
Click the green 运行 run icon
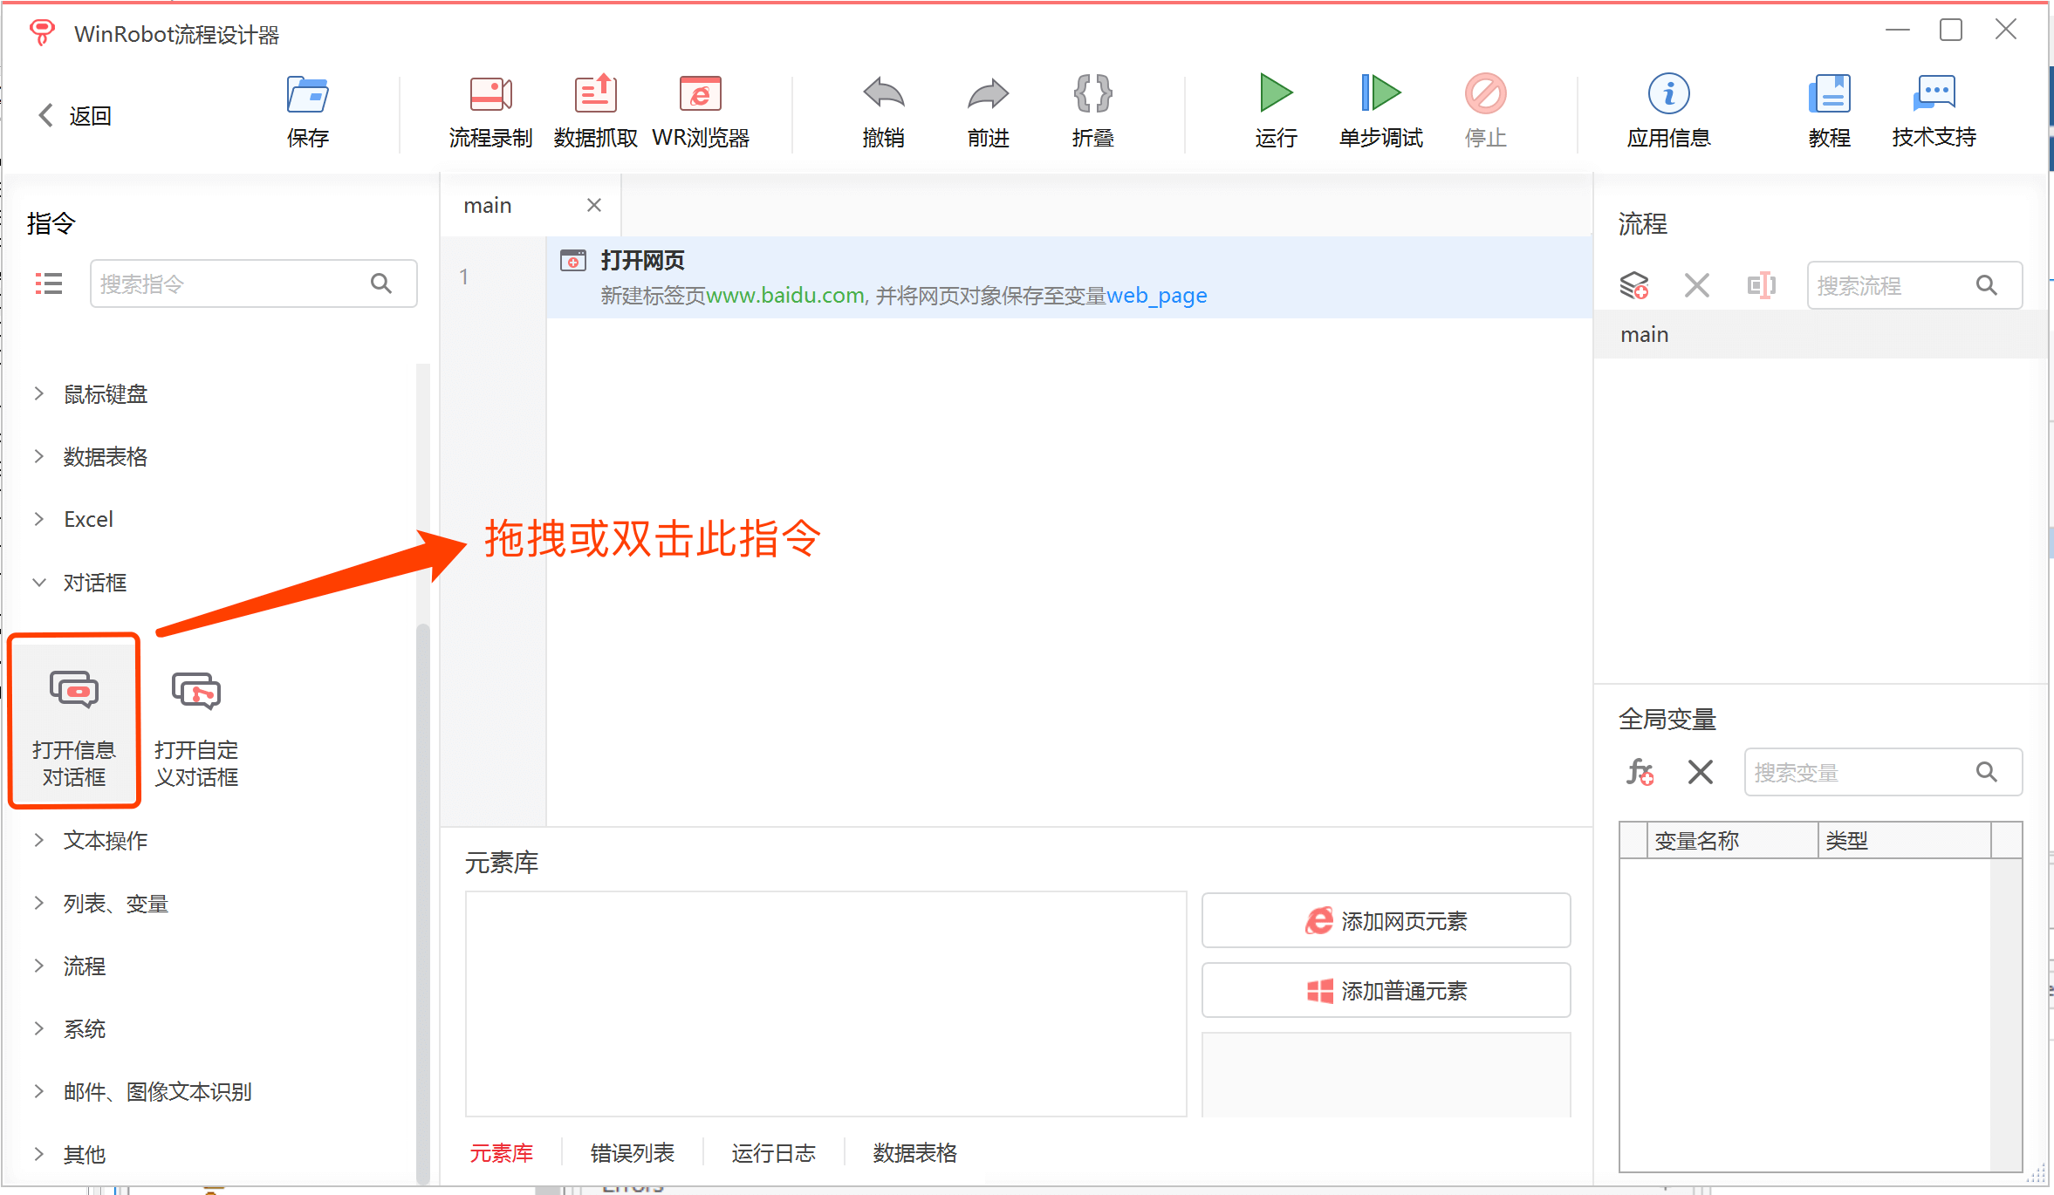point(1276,94)
